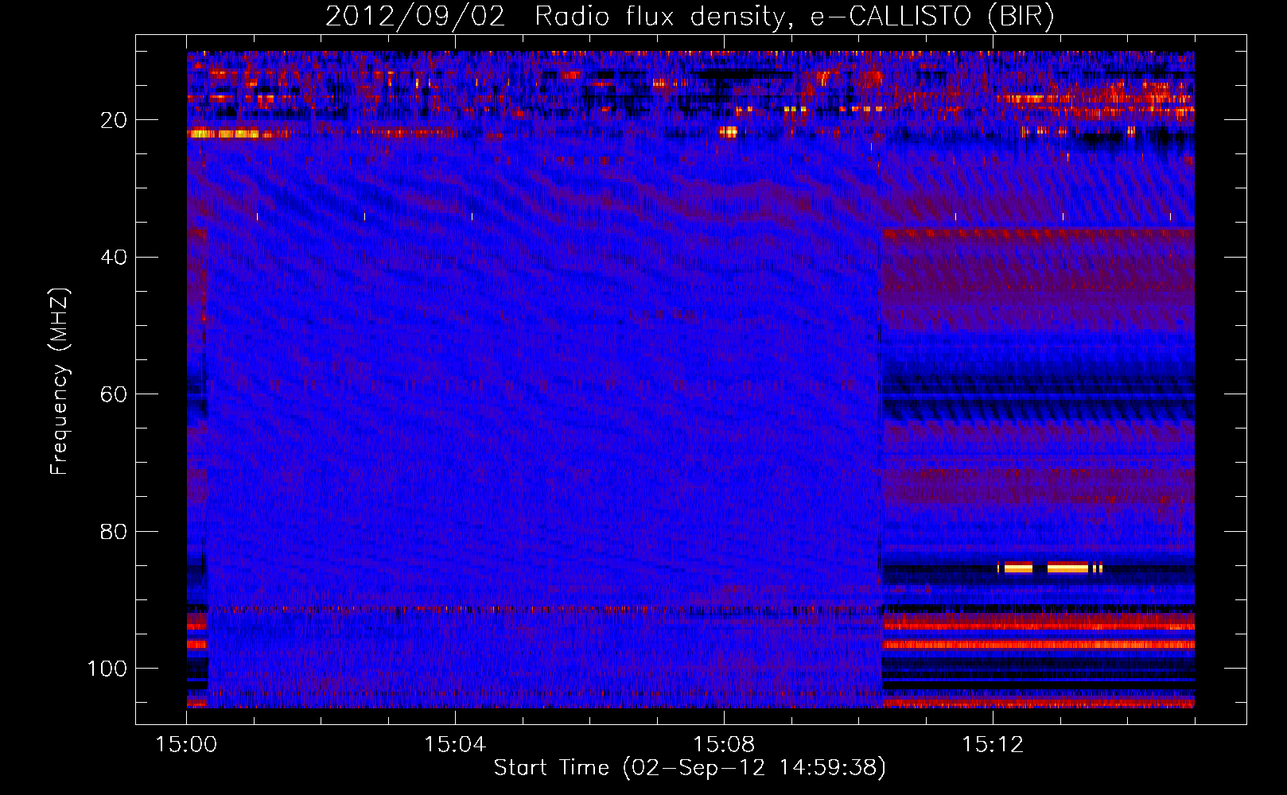Click the 'Frequency (MHZ)' y-axis label
The height and width of the screenshot is (795, 1287).
point(60,381)
